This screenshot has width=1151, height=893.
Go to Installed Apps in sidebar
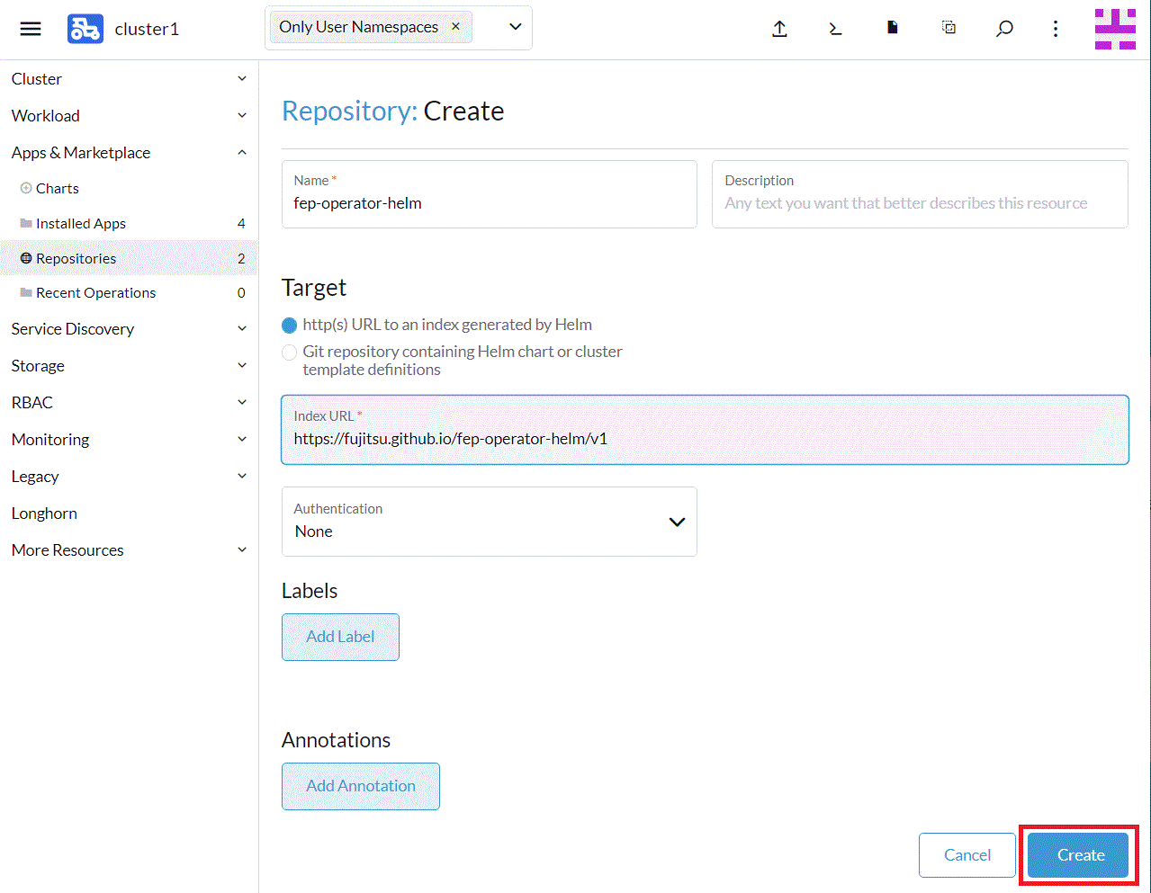pos(81,224)
